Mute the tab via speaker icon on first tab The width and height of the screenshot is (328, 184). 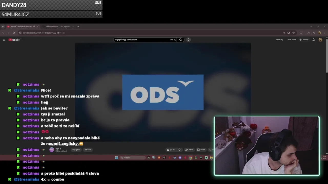[x=34, y=27]
